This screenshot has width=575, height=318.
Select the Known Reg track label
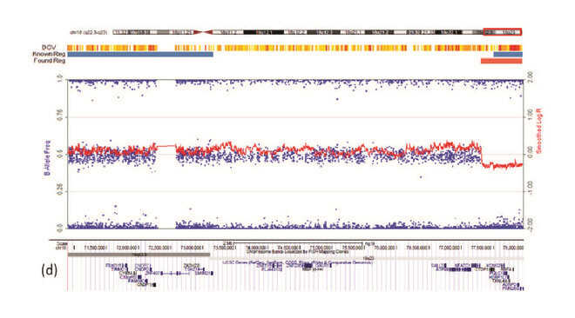pyautogui.click(x=49, y=54)
